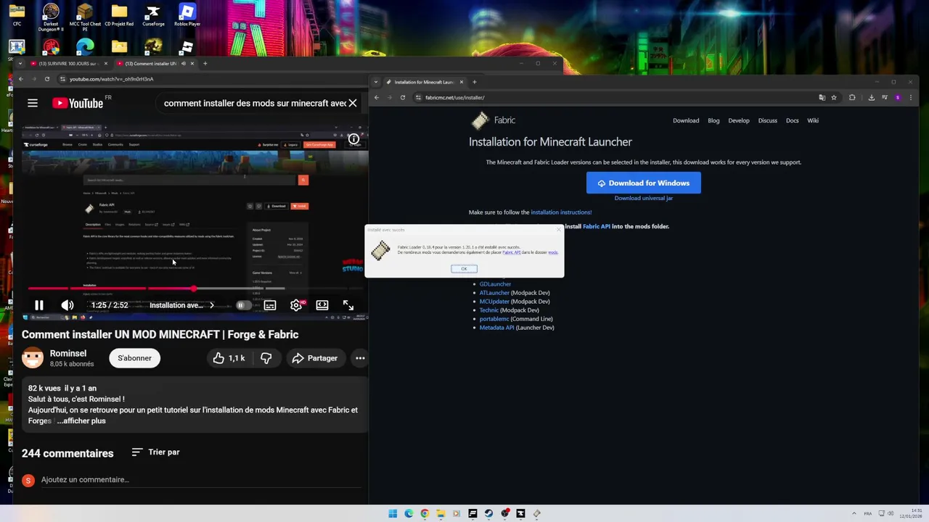Open the Windows Start menu
This screenshot has width=929, height=522.
point(393,513)
